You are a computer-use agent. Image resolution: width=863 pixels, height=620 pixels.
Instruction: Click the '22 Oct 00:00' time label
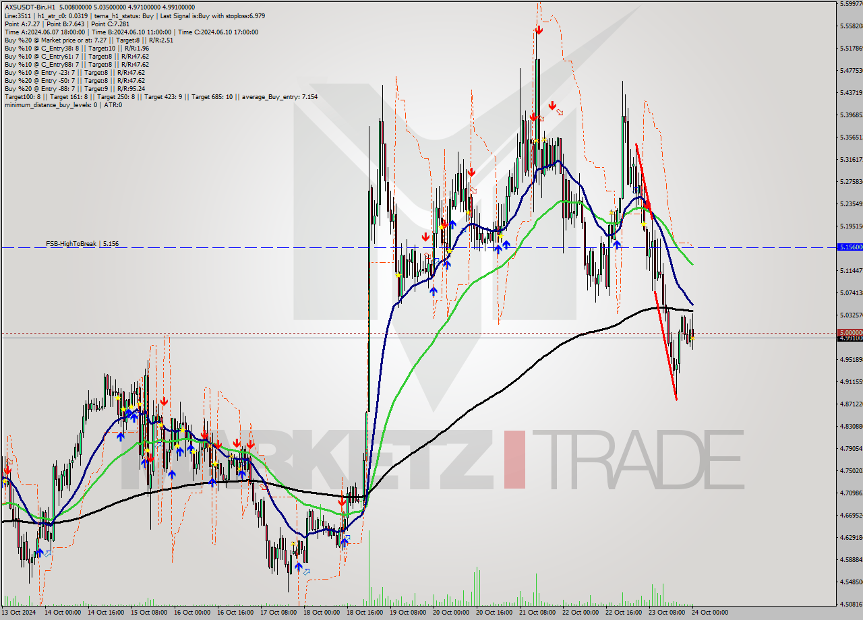[581, 613]
